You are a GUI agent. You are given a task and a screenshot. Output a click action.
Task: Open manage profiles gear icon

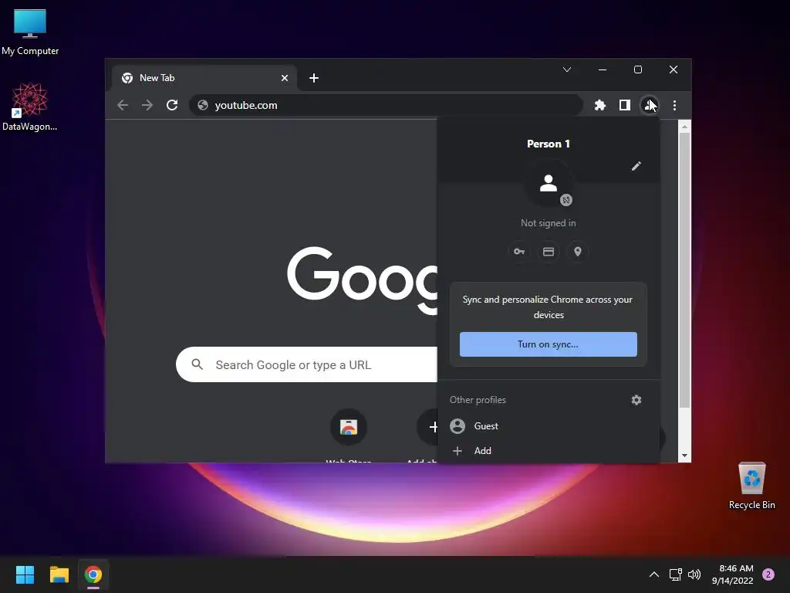coord(636,400)
